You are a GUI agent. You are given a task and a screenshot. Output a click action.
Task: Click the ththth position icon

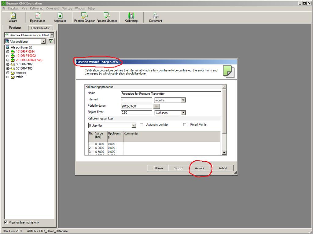(13, 77)
